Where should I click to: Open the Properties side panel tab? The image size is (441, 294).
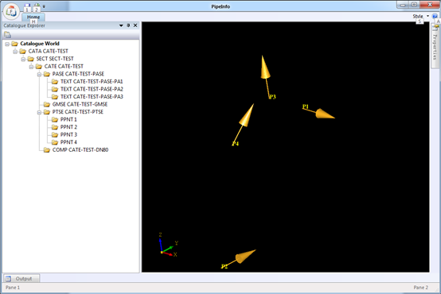435,46
